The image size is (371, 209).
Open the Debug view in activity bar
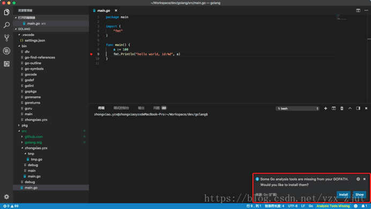[6, 50]
